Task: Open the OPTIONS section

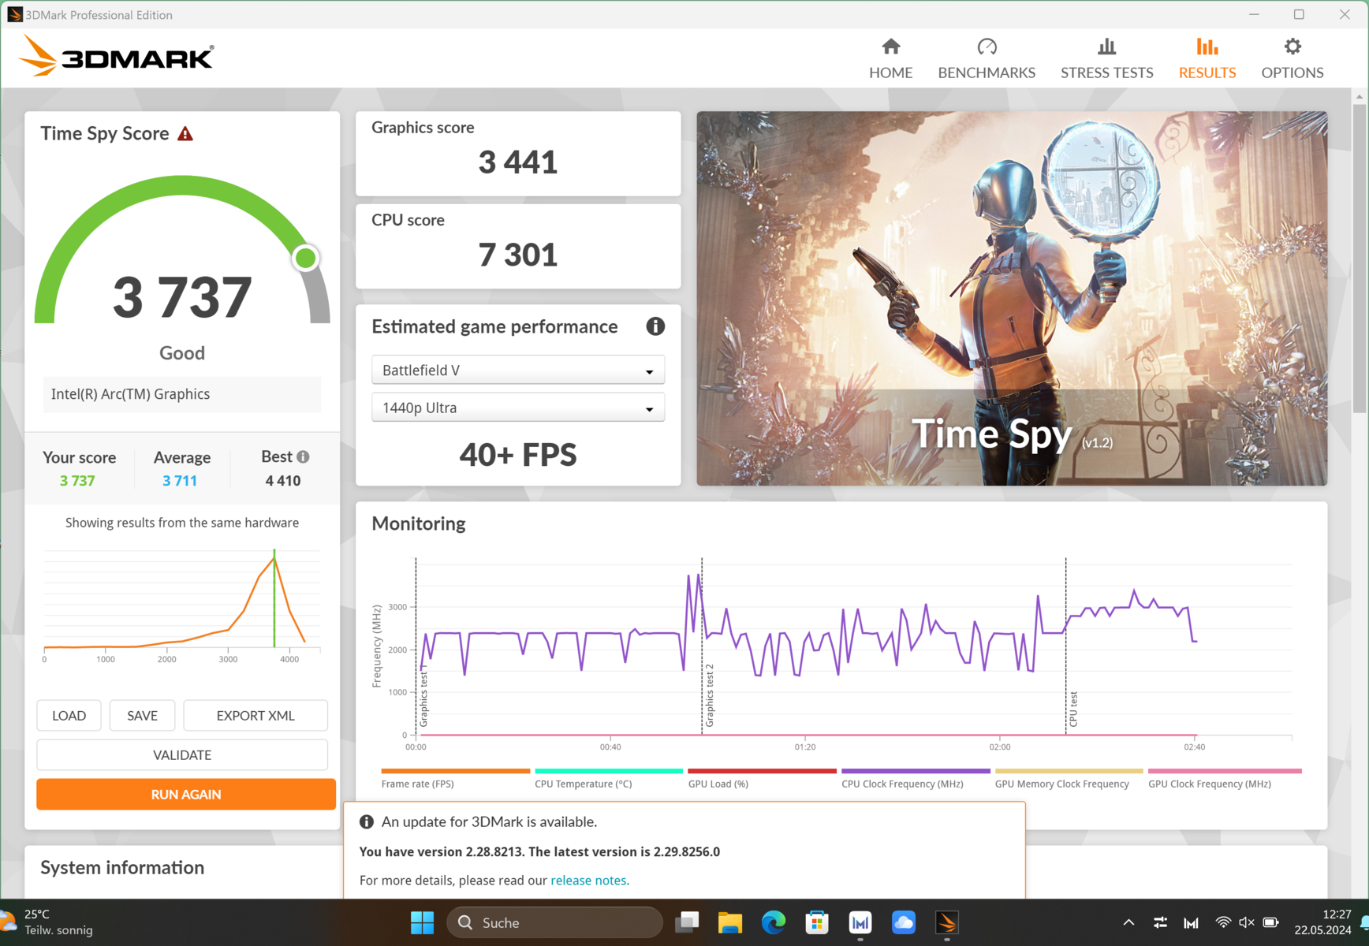Action: (x=1292, y=59)
